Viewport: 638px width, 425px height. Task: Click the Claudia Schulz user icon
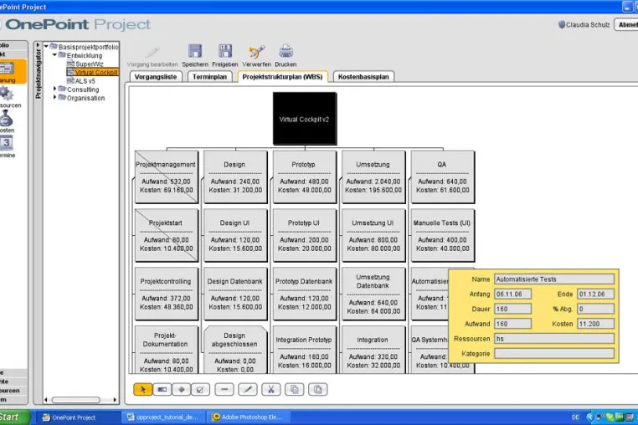click(x=562, y=24)
